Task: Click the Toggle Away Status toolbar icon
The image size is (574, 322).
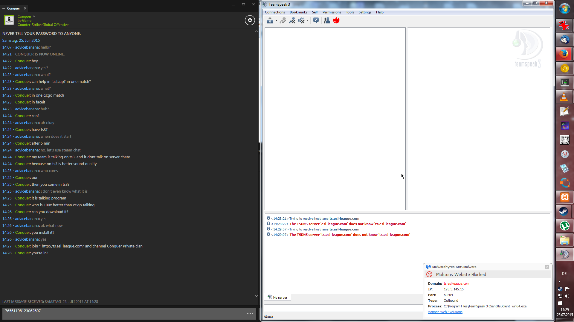Action: 270,21
